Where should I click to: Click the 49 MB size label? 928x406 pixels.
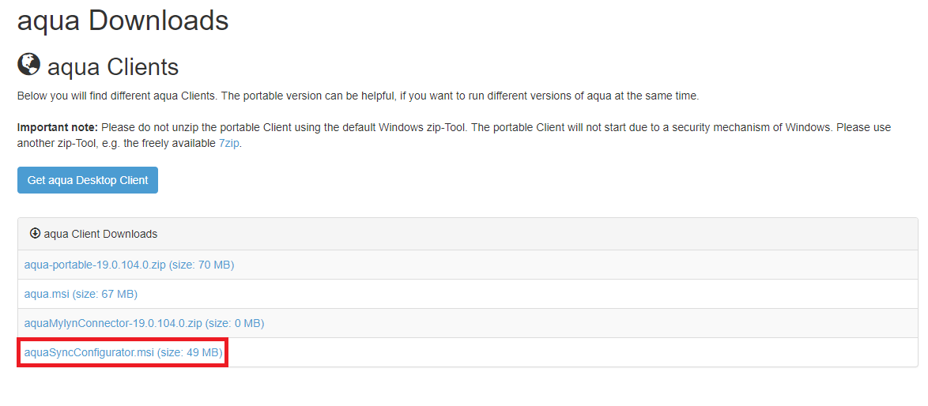click(x=191, y=353)
